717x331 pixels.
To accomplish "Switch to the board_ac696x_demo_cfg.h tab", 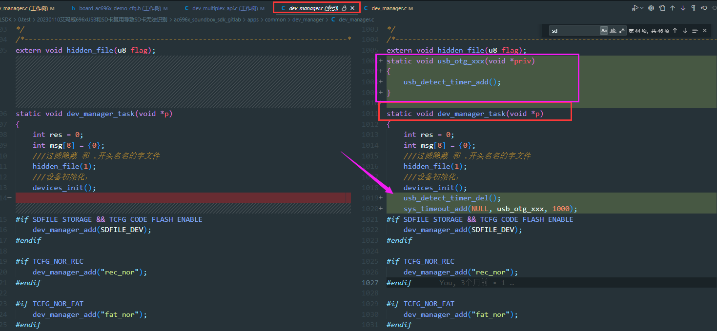I will click(119, 8).
